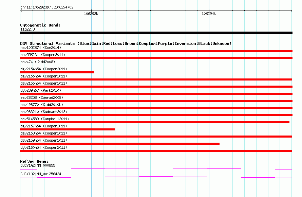Screen dimensions: 302x197
Task: Select the short red bar for dgv2154n54
Action: coord(57,72)
